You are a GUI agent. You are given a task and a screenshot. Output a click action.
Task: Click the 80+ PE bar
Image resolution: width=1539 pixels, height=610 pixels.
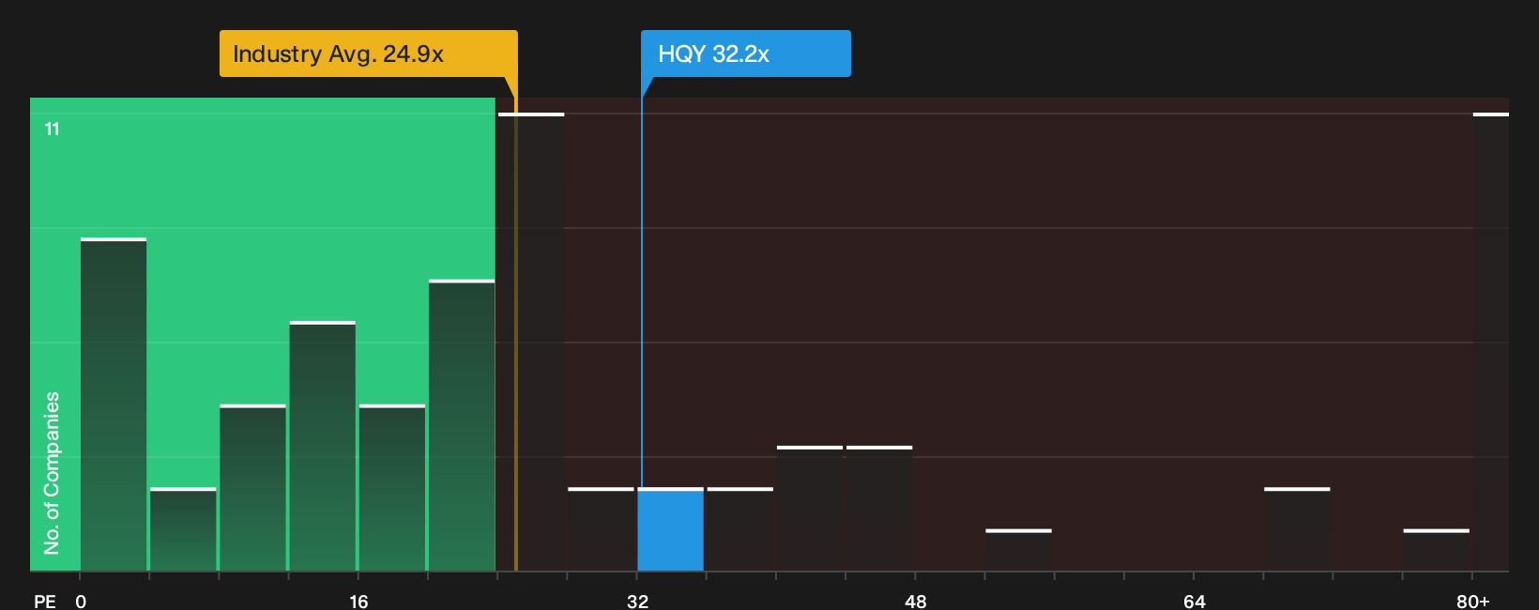1490,342
